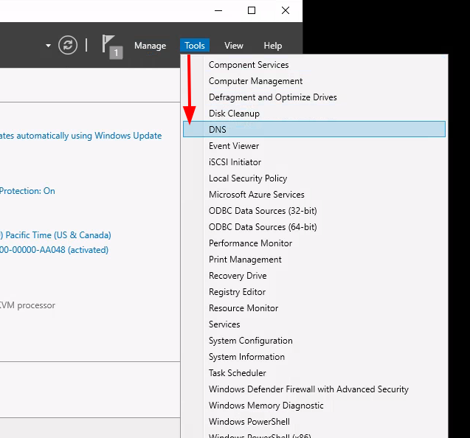Open ODBC Data Sources (32-bit)
470x438 pixels.
point(314,210)
